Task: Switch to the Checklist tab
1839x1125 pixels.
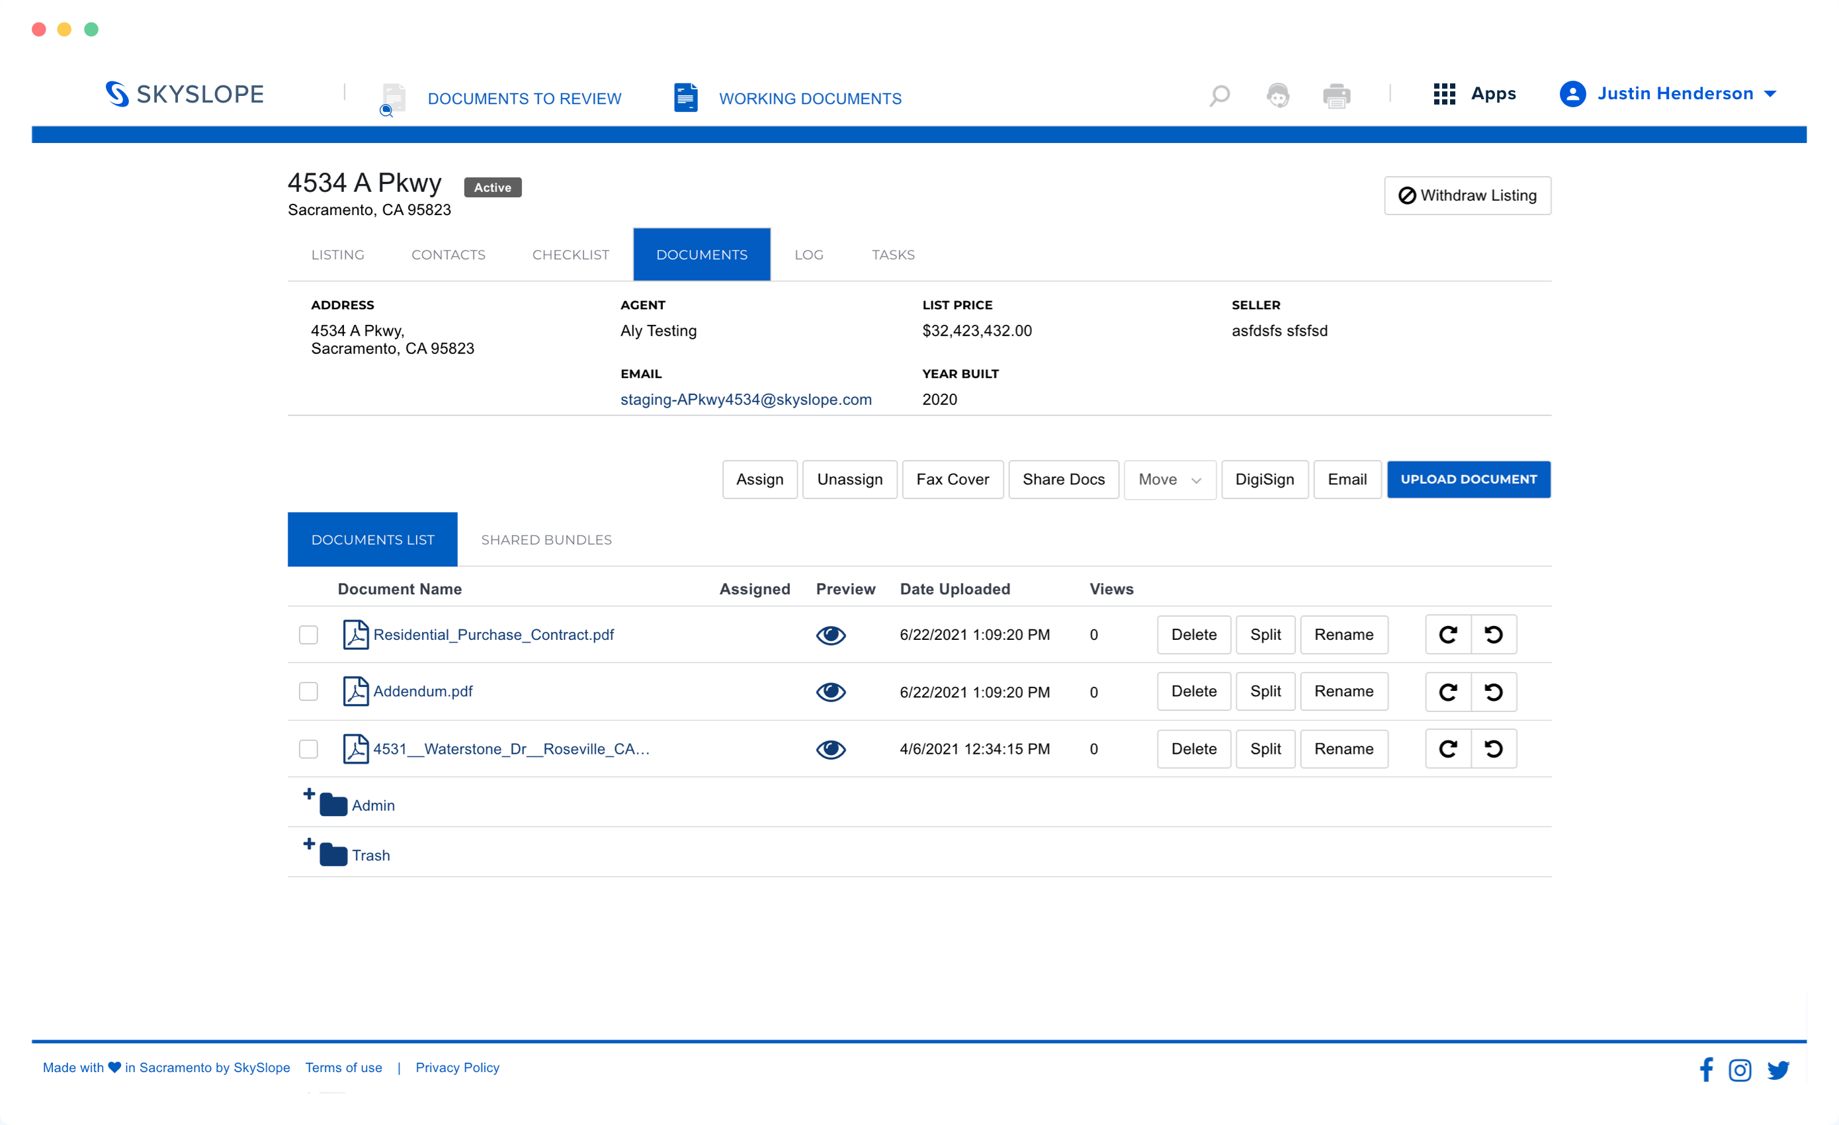Action: (x=570, y=255)
